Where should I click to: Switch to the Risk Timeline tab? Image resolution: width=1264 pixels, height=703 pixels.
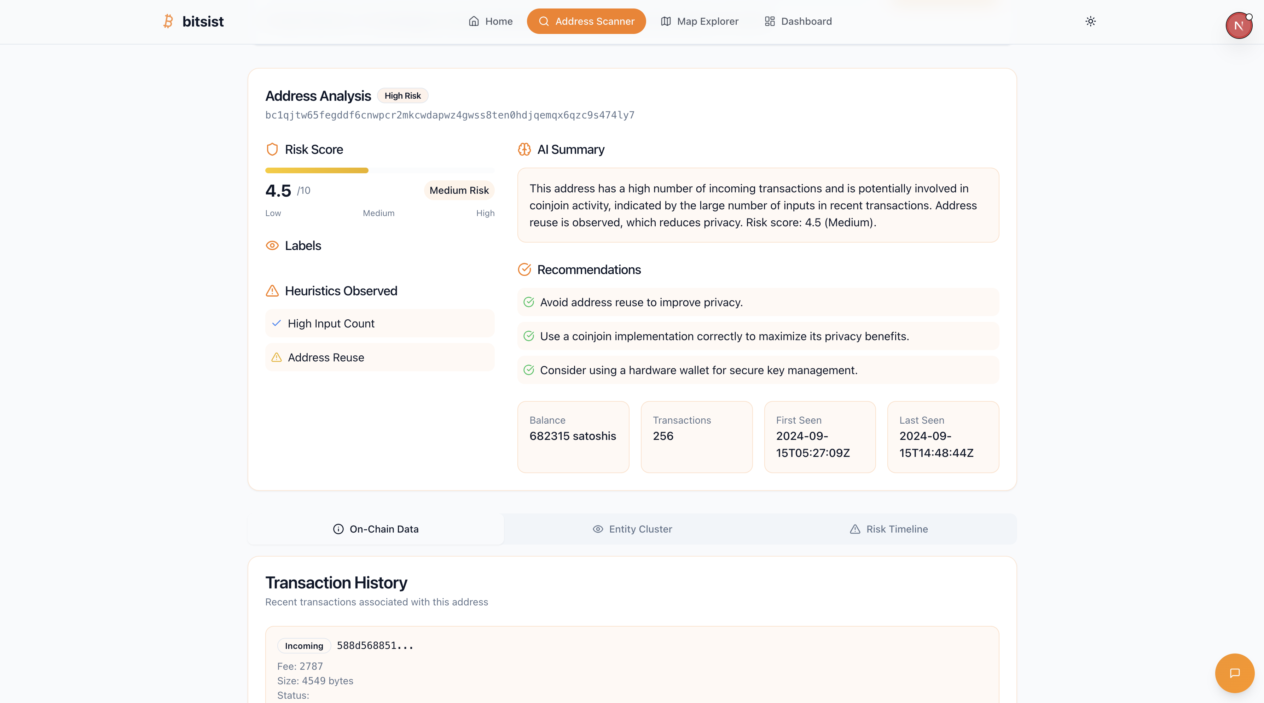(889, 529)
